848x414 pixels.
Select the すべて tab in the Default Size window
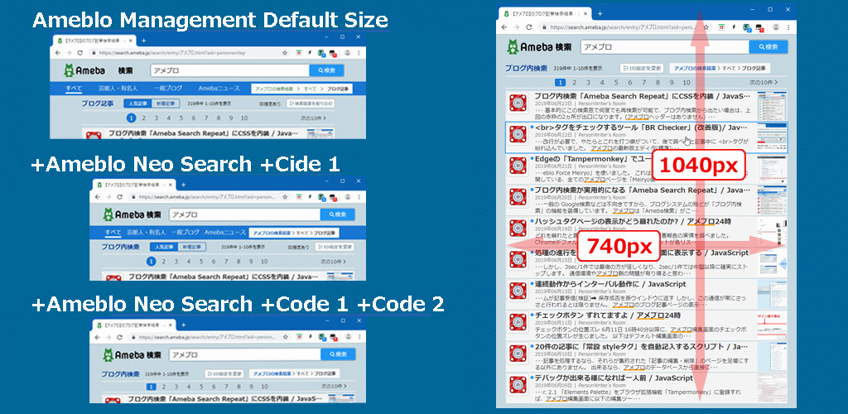click(x=74, y=88)
